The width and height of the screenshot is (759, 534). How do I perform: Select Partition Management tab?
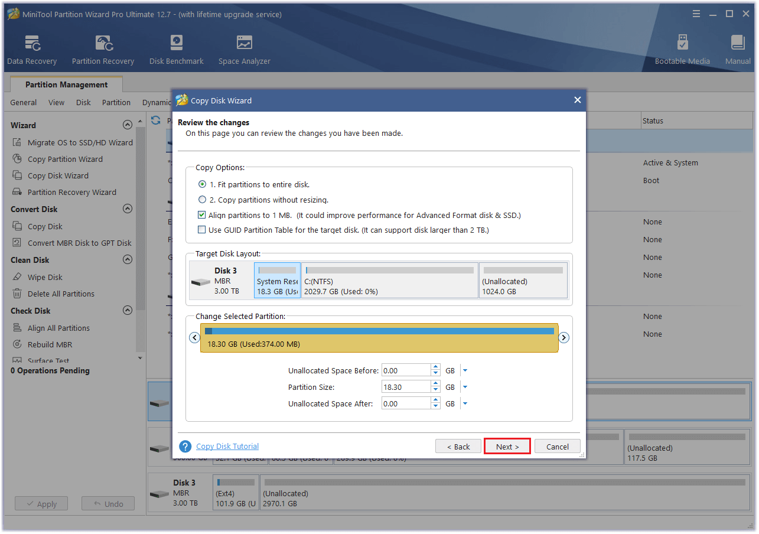pyautogui.click(x=67, y=84)
